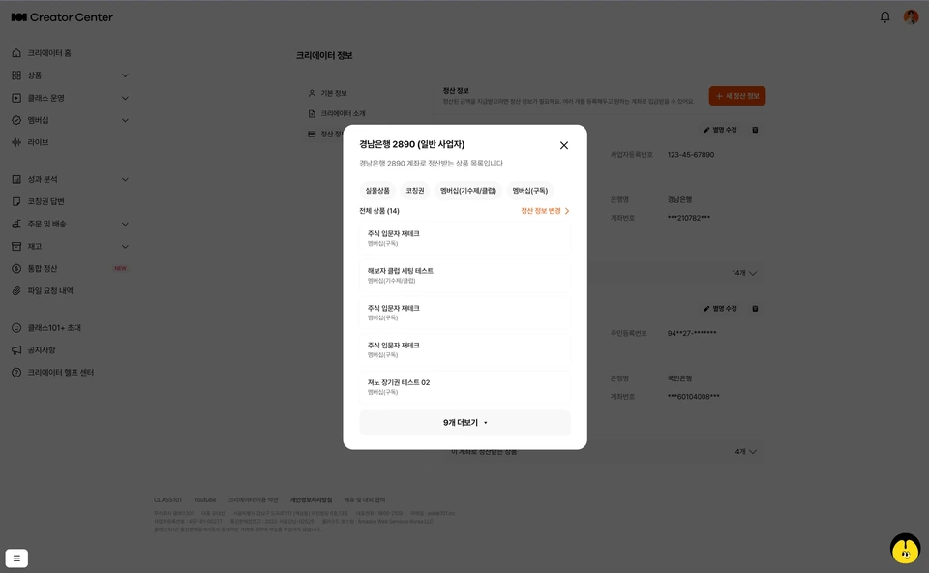Screen dimensions: 929x573
Task: Delete the 국민은행 settlement info with trash icon
Action: [755, 309]
